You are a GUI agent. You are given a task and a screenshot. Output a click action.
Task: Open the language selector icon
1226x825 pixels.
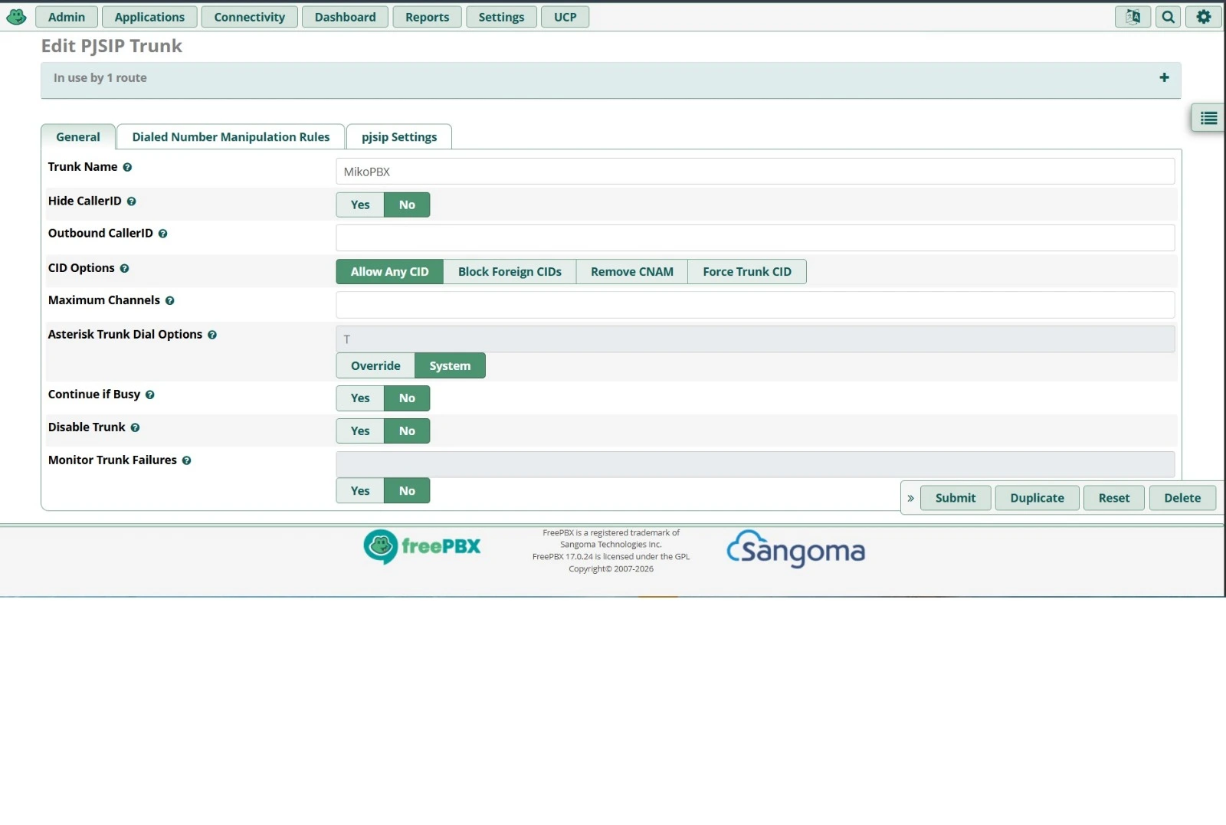pos(1133,17)
